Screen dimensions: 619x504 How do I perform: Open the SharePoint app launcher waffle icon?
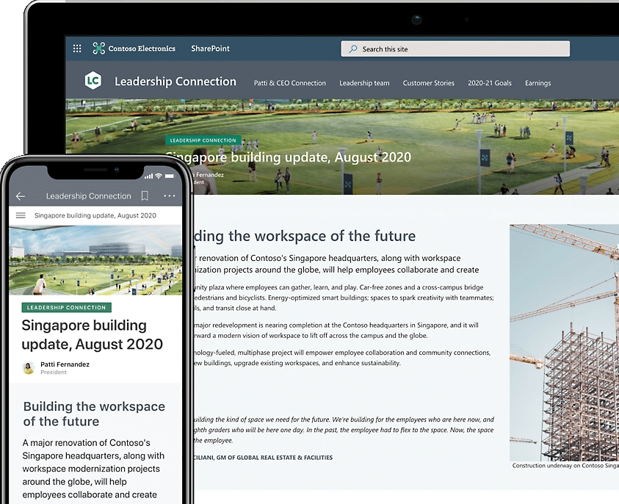tap(76, 48)
